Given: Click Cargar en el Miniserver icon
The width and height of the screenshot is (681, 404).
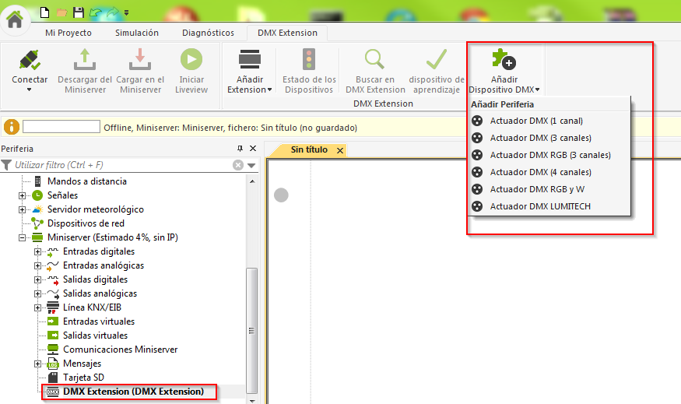Looking at the screenshot, I should pos(140,61).
